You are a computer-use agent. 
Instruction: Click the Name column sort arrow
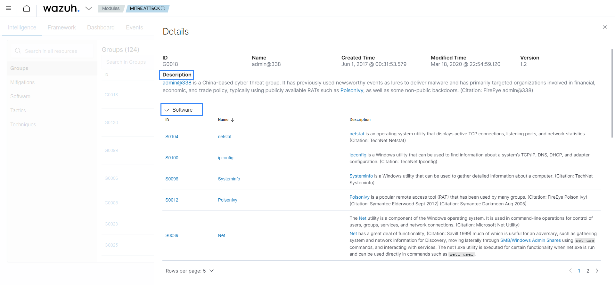(x=233, y=120)
